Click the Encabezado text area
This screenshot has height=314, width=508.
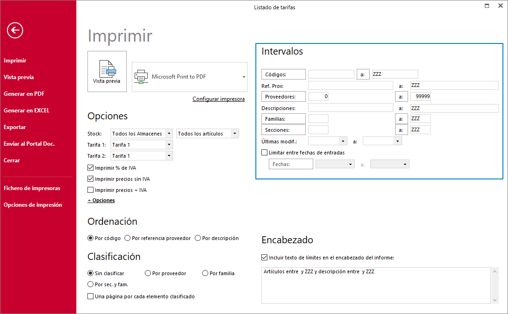pyautogui.click(x=376, y=285)
